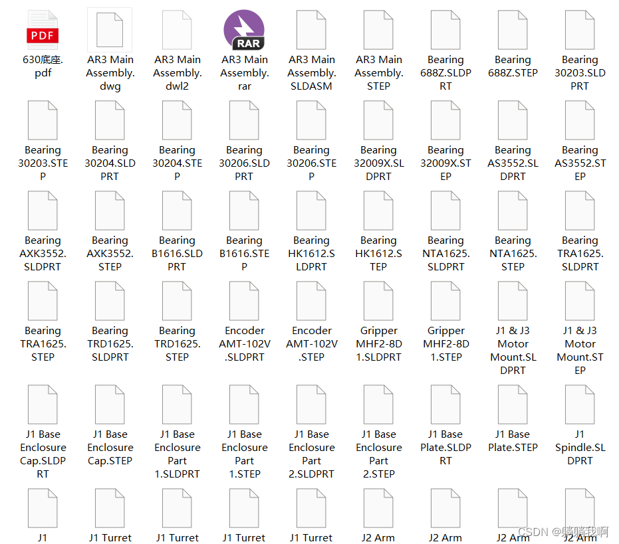Select the Bearing 688Z.SLDPRT file icon
The image size is (619, 544).
click(445, 30)
